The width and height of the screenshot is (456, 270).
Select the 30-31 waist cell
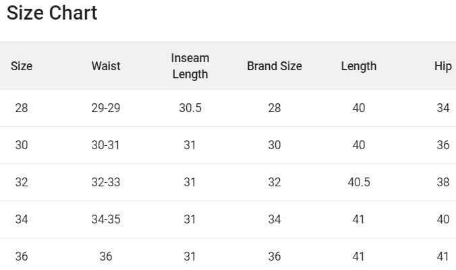106,145
